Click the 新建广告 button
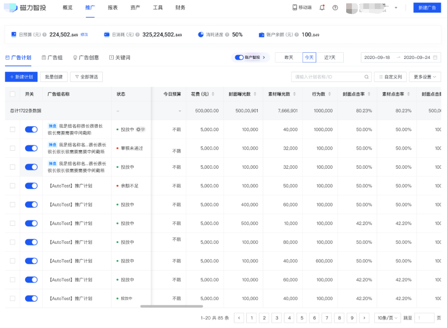The image size is (447, 328). pos(427,8)
